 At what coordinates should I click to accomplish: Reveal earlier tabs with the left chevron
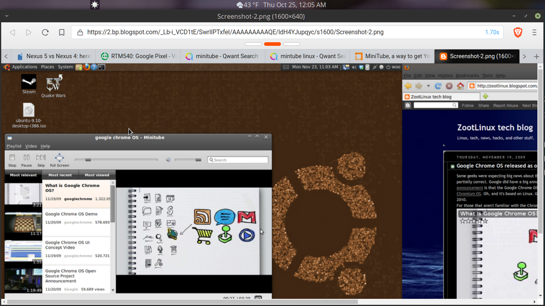[6, 56]
